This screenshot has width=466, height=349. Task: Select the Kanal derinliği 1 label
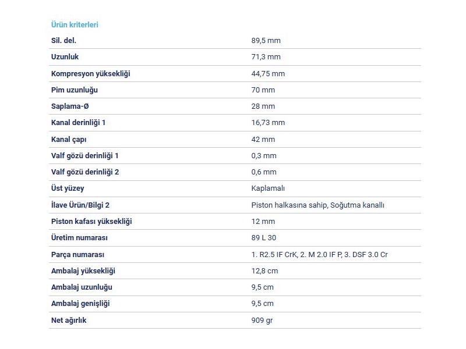[x=78, y=123]
